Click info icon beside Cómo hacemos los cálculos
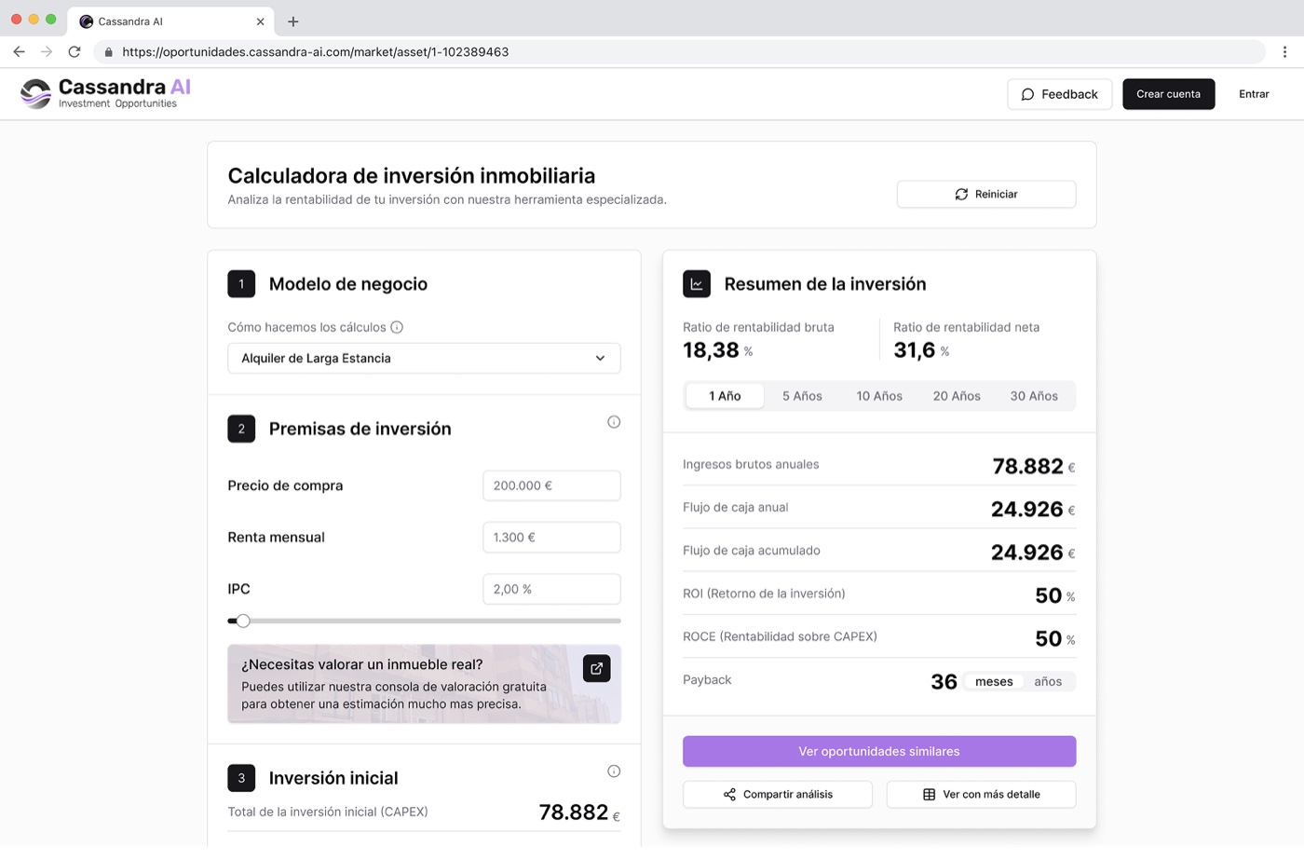This screenshot has width=1304, height=860. coord(397,327)
